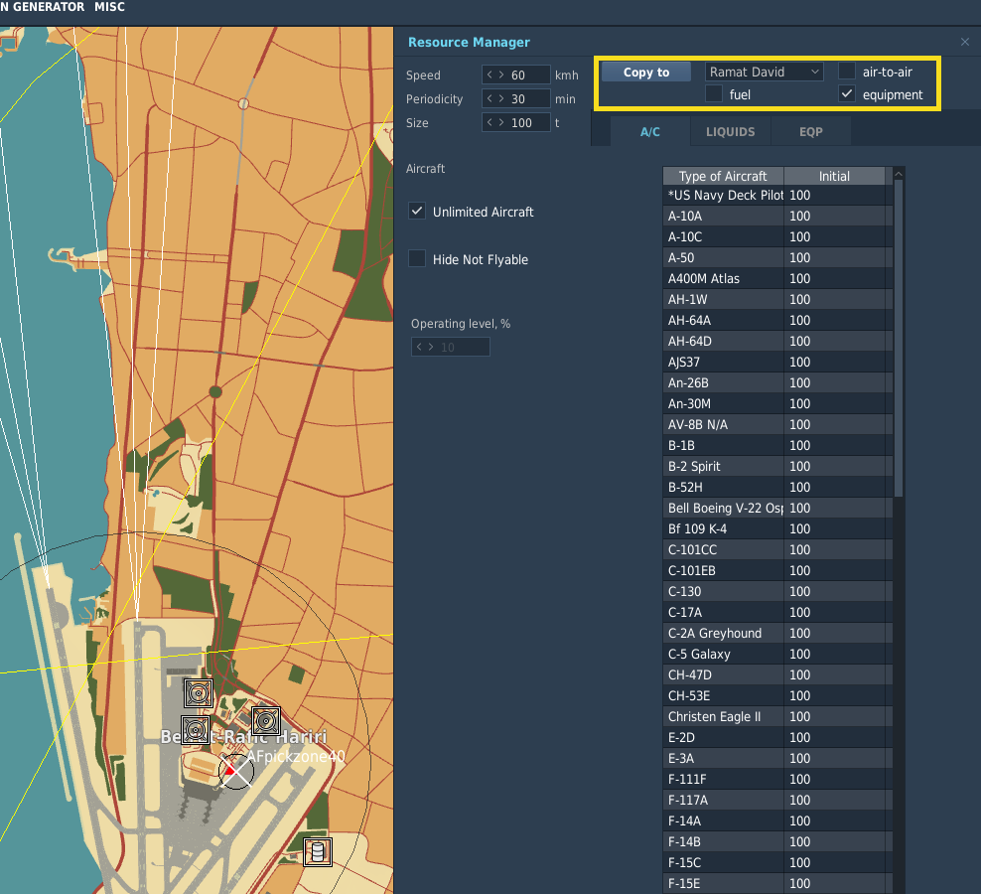The image size is (981, 894).
Task: Select the AH-64D row
Action: click(777, 341)
